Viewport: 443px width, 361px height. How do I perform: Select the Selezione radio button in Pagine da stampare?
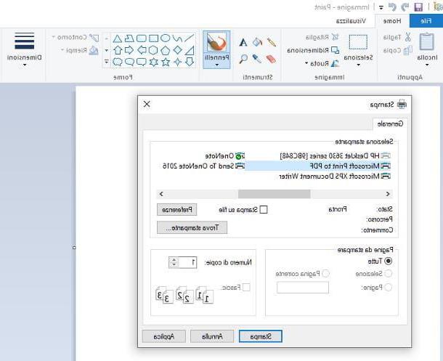389,273
